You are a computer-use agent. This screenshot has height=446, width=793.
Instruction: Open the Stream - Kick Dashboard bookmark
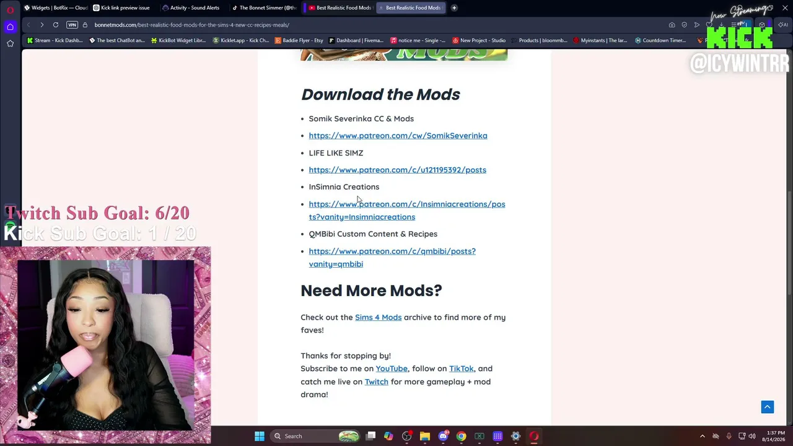coord(55,40)
